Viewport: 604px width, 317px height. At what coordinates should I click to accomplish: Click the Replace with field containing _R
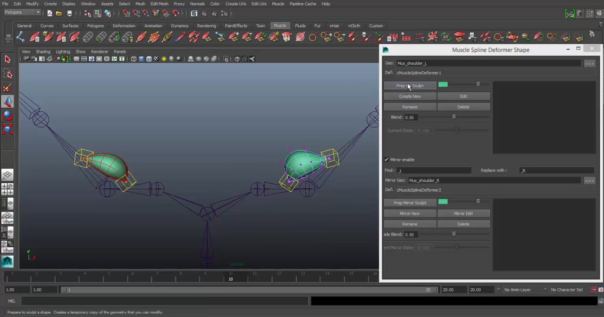[x=556, y=171]
